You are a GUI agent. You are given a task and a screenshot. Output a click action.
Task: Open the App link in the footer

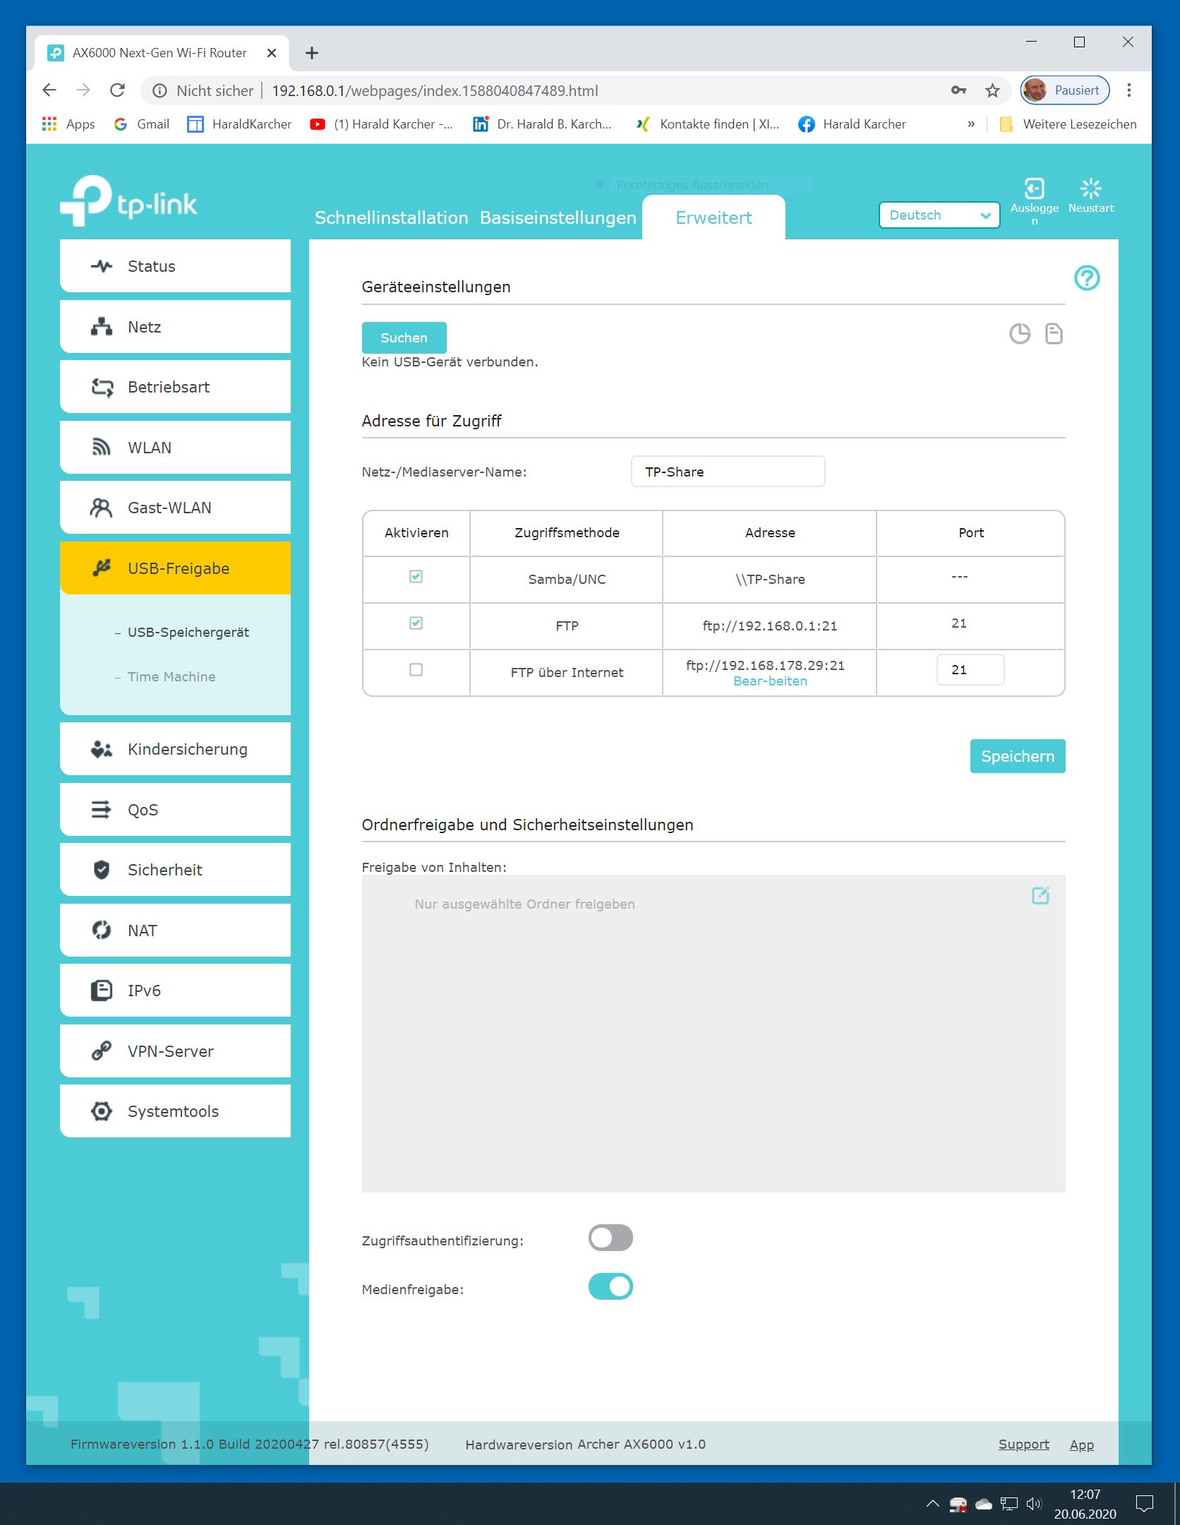(1082, 1445)
